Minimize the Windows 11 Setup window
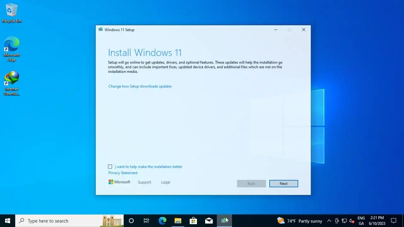This screenshot has width=404, height=227. point(276,30)
